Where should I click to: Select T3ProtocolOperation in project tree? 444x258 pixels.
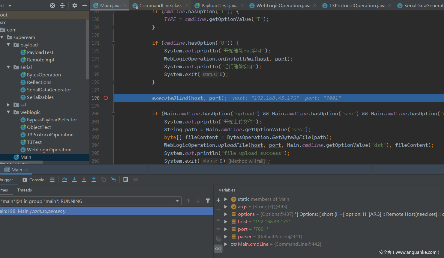click(x=50, y=135)
